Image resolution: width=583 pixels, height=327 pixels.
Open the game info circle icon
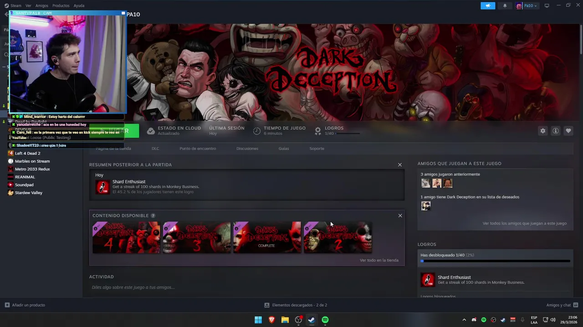(x=556, y=131)
